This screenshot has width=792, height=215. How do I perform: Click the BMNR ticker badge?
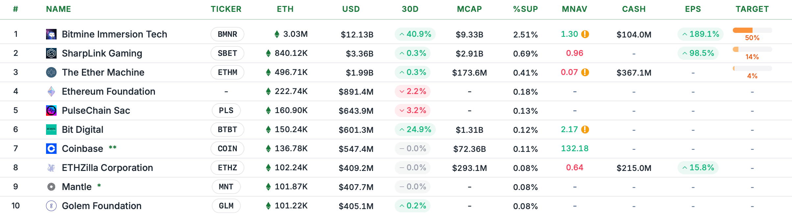227,34
